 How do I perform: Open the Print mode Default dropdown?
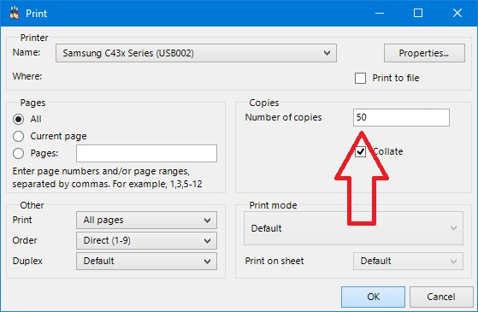353,228
